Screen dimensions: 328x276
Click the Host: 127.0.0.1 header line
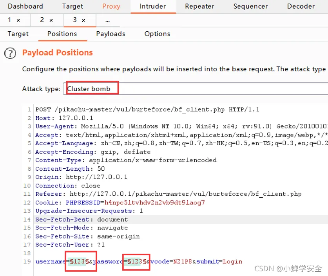[x=64, y=118]
